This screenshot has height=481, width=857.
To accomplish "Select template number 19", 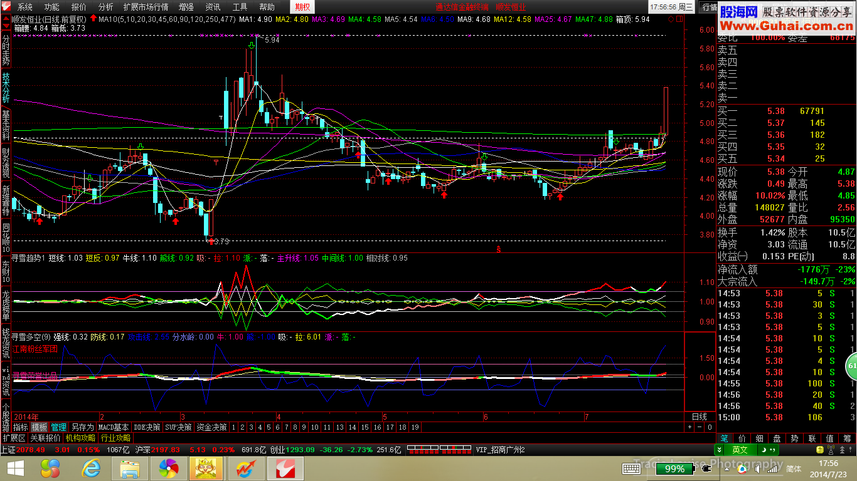I will pos(415,427).
